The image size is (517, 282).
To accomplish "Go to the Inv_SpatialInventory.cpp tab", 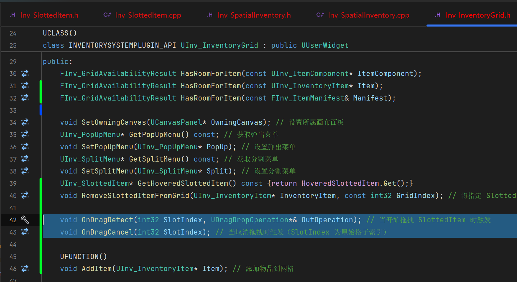I will [362, 15].
